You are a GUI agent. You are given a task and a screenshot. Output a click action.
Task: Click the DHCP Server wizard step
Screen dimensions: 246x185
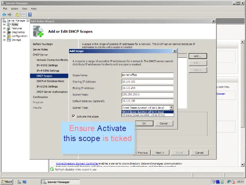click(x=40, y=55)
